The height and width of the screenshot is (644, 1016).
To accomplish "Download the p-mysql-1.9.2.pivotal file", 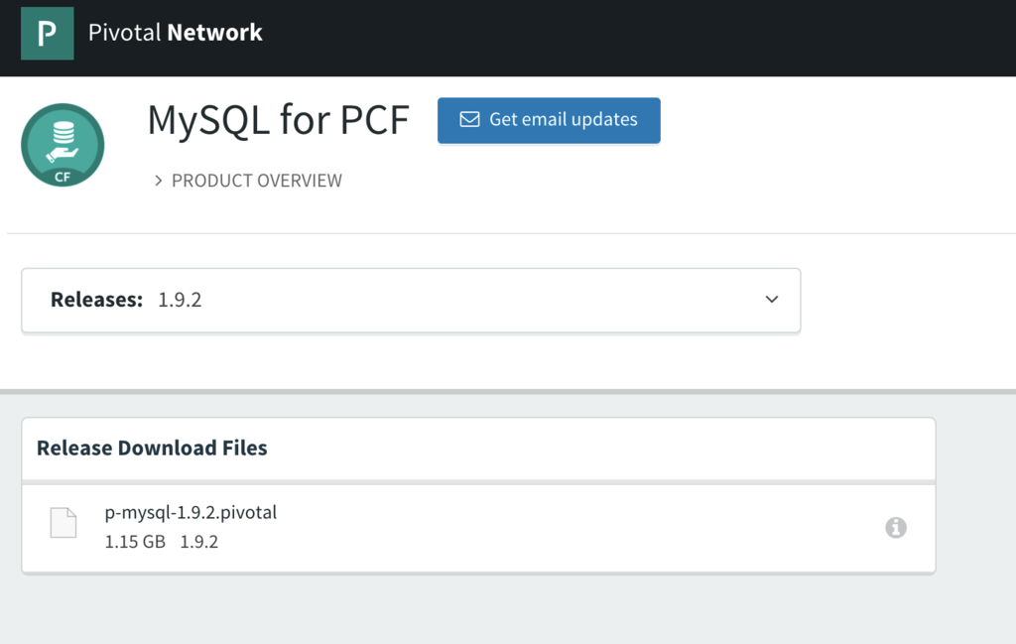I will pyautogui.click(x=190, y=513).
